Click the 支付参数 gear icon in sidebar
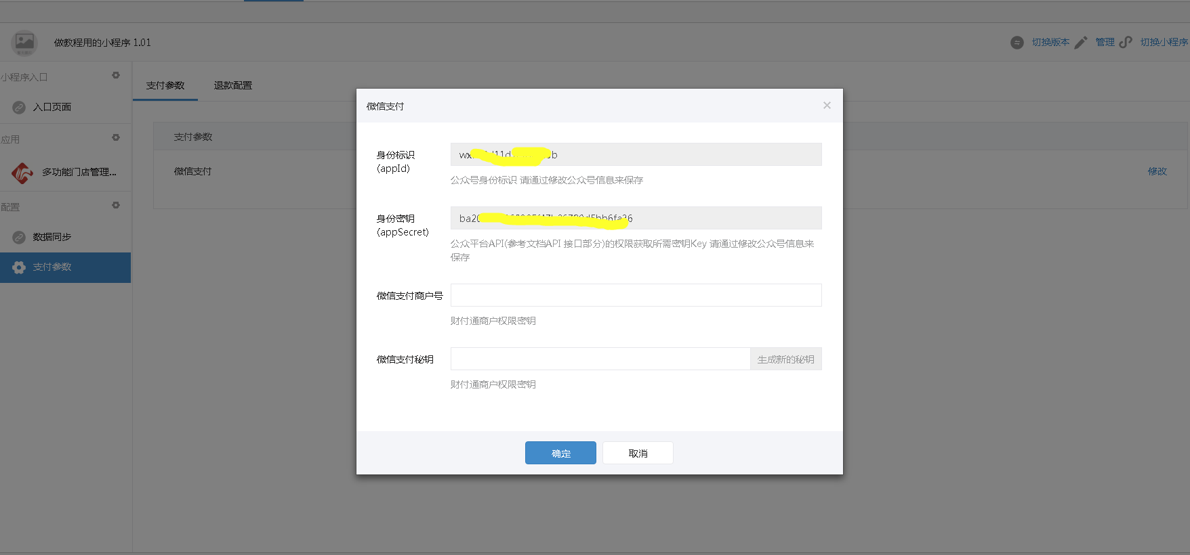The width and height of the screenshot is (1190, 555). tap(19, 267)
